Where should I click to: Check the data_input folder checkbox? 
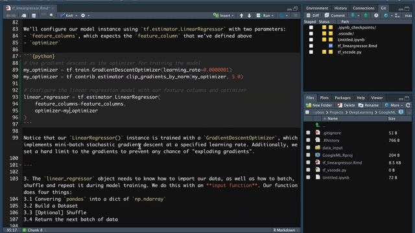tap(308, 148)
